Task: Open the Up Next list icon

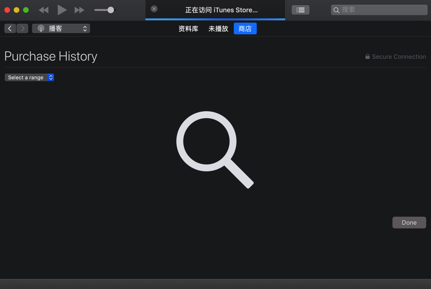Action: (301, 10)
